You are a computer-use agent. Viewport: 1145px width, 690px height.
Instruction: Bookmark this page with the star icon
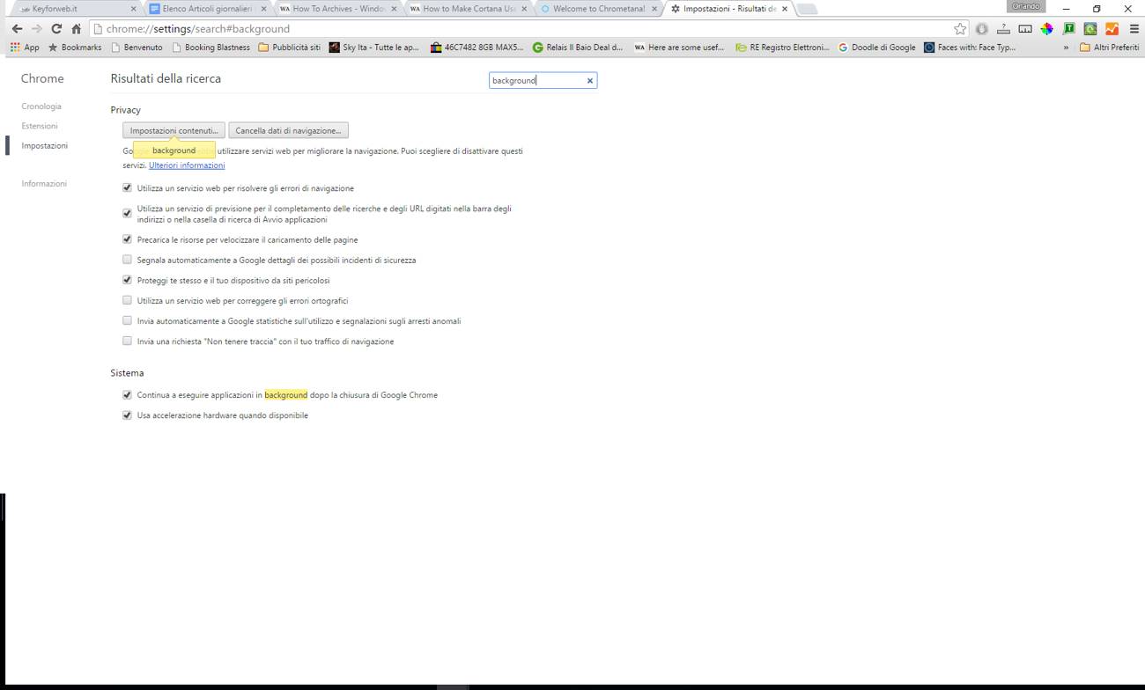pyautogui.click(x=960, y=29)
